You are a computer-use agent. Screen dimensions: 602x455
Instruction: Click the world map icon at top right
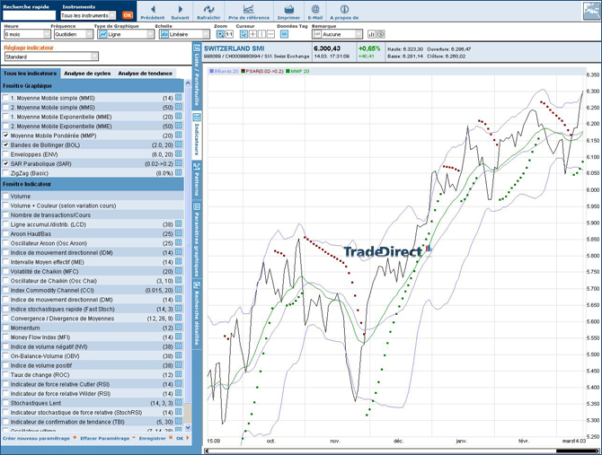591,11
